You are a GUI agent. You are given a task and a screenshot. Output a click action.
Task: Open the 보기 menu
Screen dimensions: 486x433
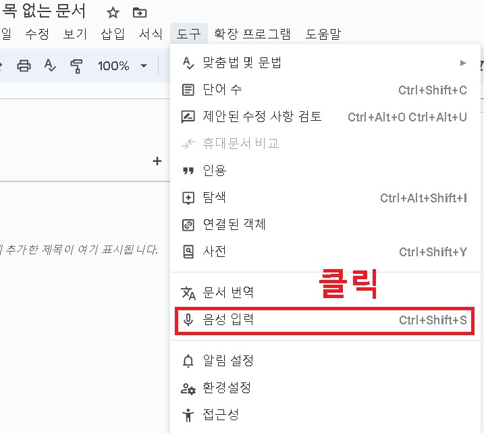(75, 34)
